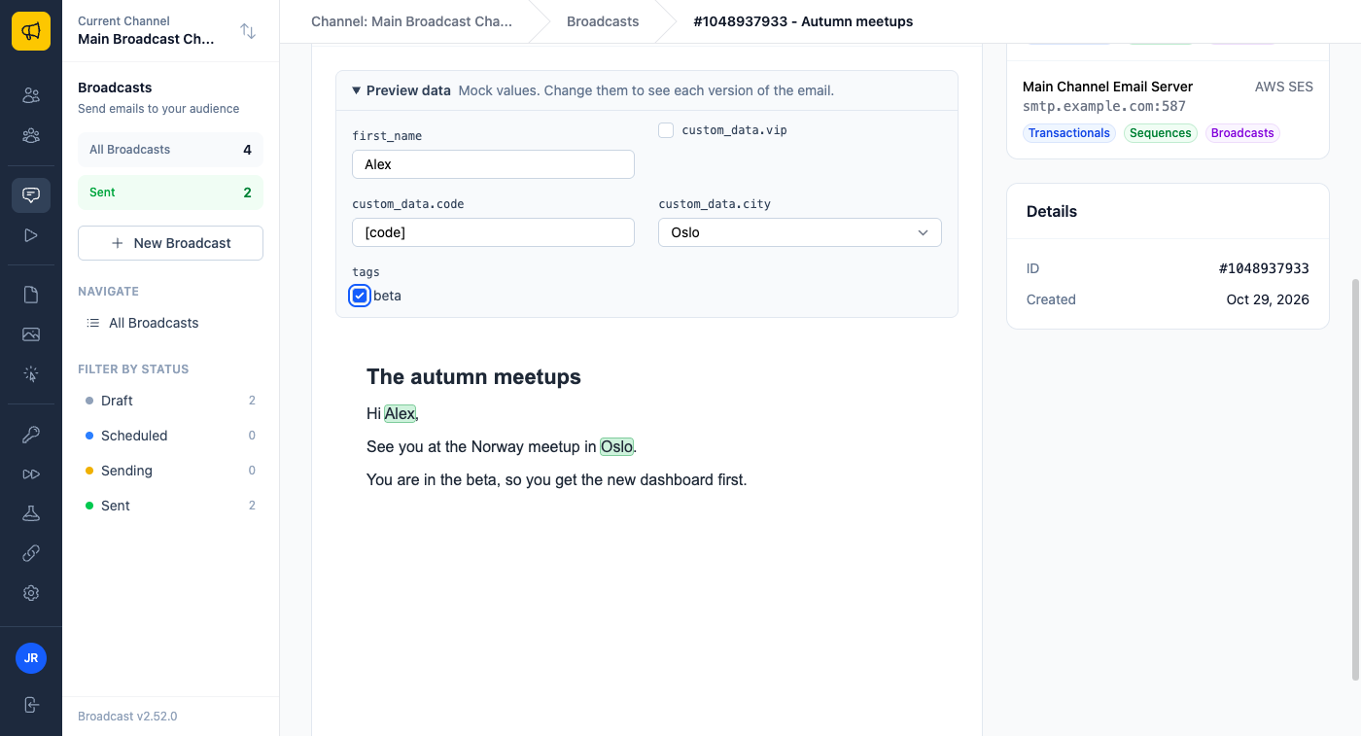This screenshot has height=736, width=1361.
Task: Open the custom_data.city dropdown showing Oslo
Action: point(800,232)
